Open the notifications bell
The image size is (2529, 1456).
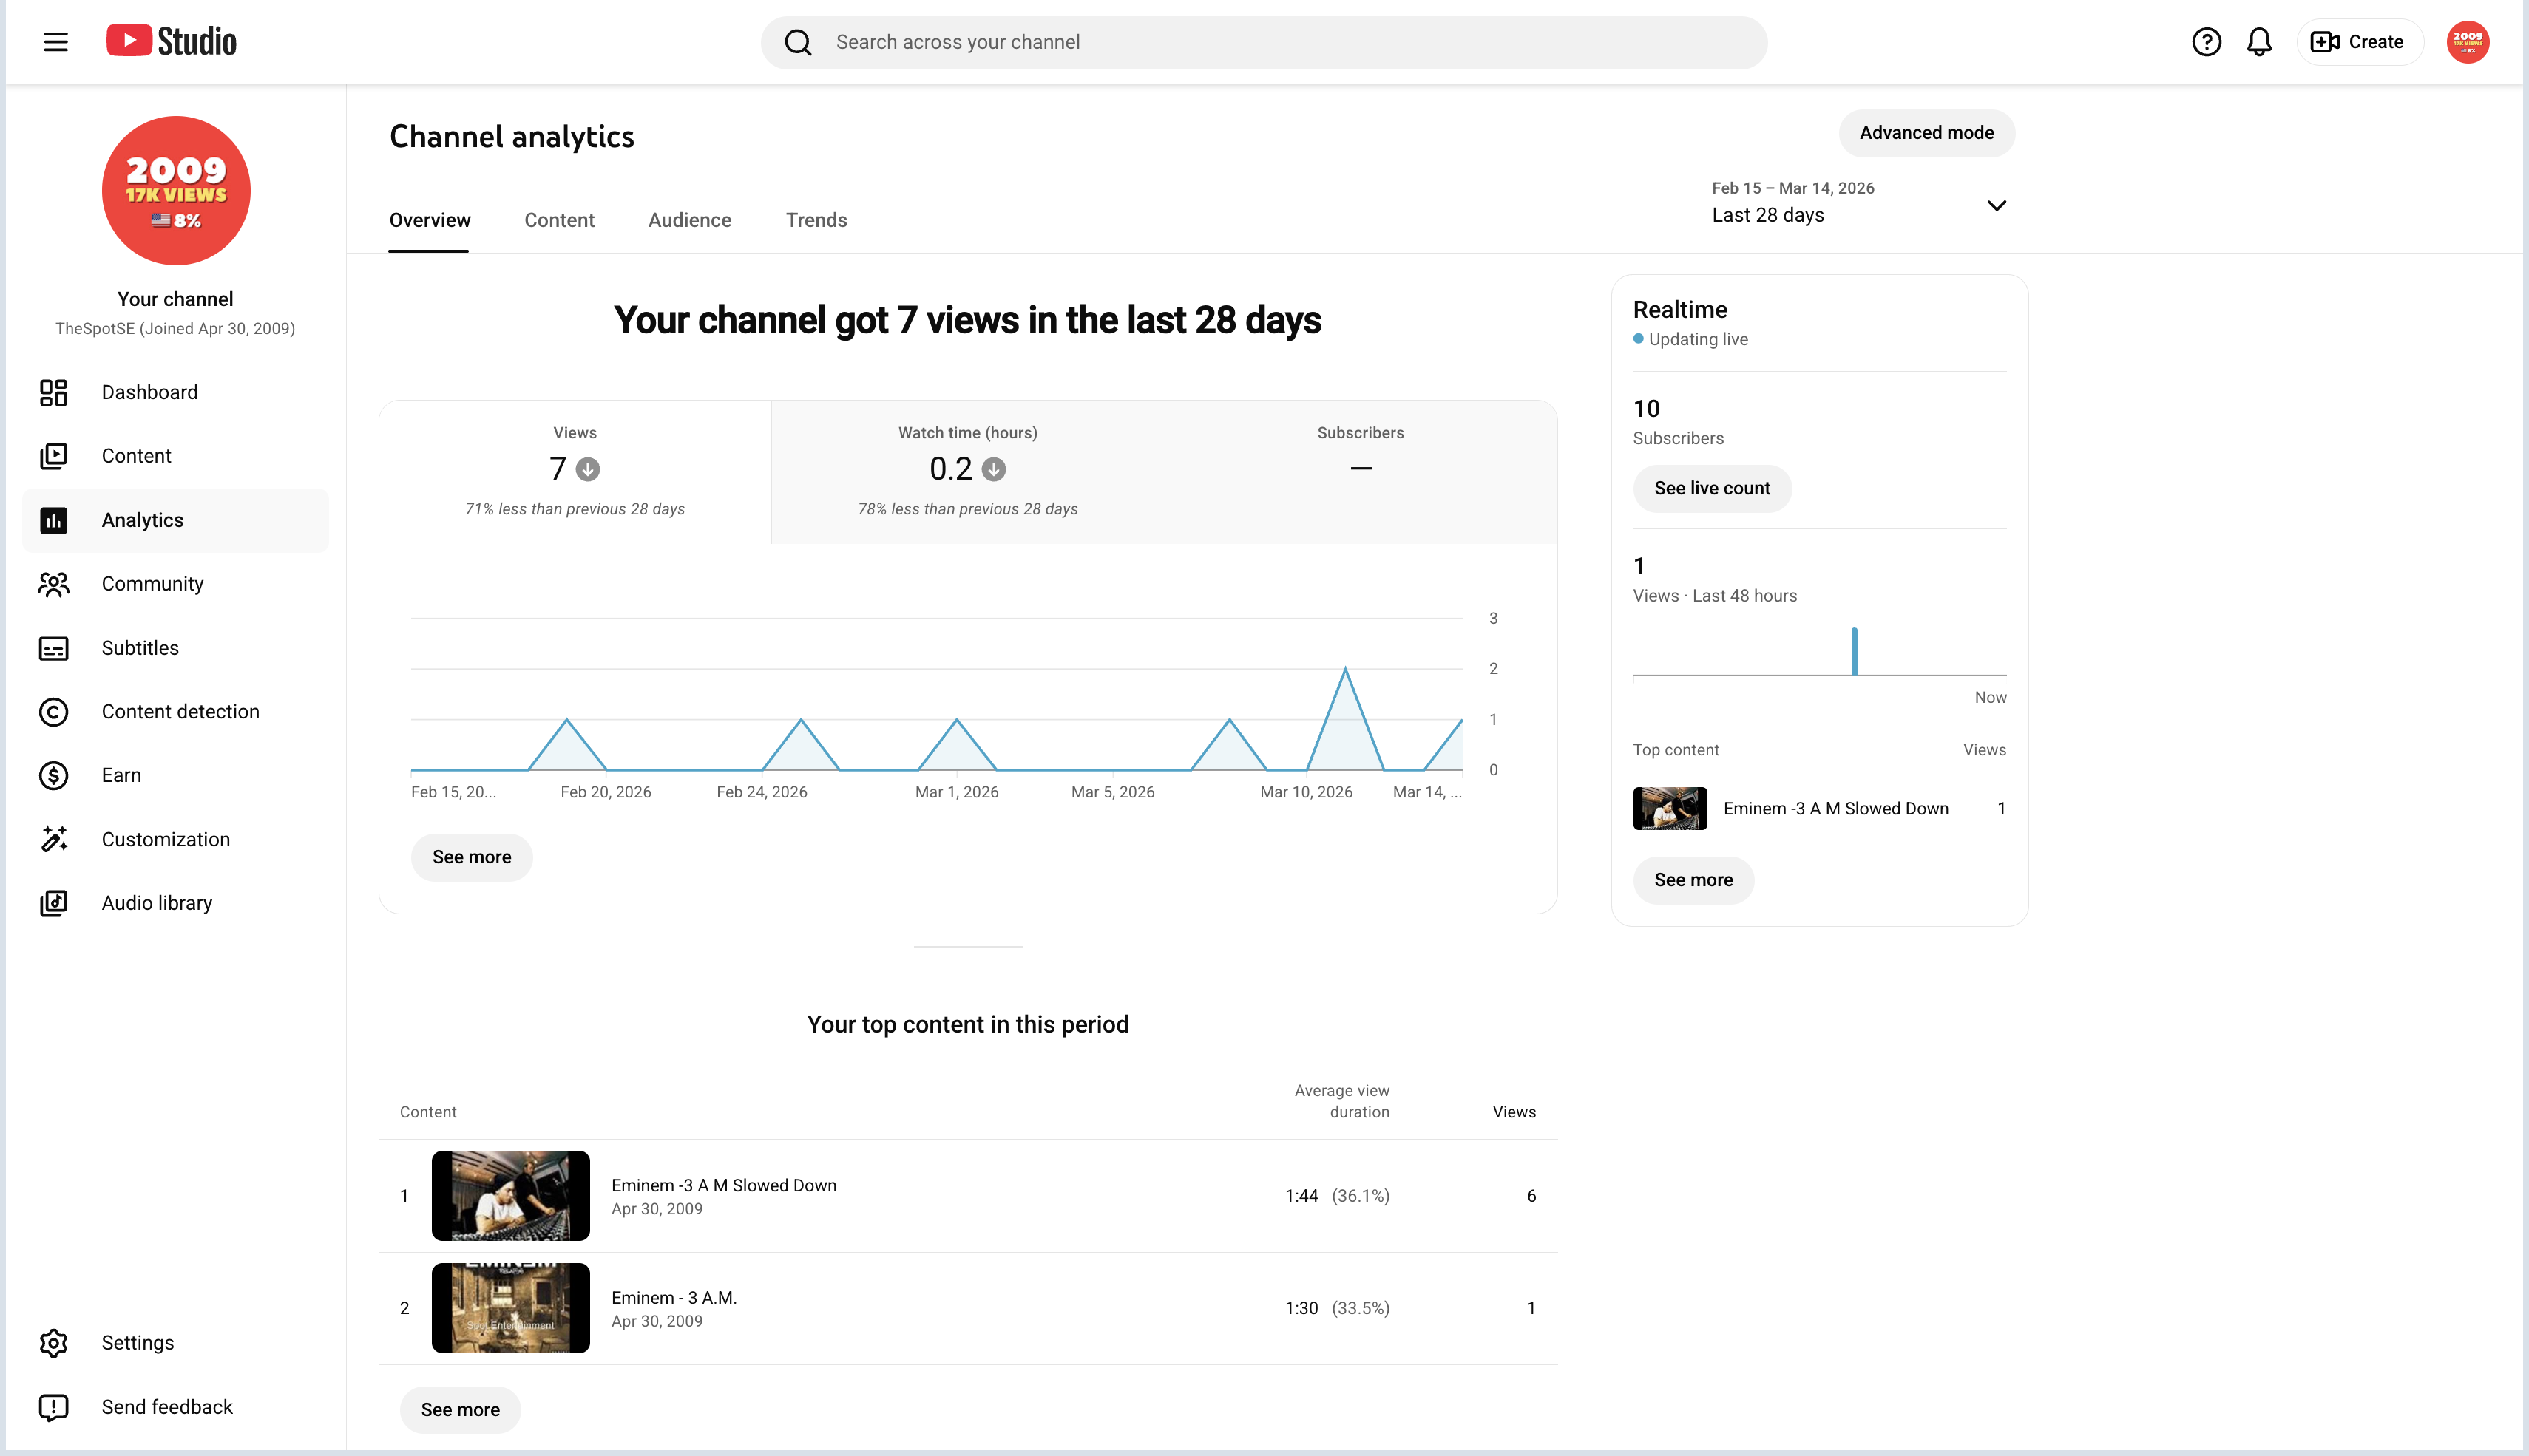tap(2259, 42)
